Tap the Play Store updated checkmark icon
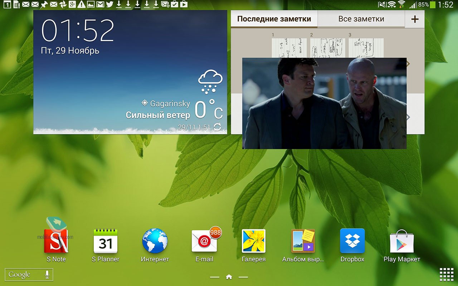This screenshot has width=458, height=286. click(x=174, y=4)
